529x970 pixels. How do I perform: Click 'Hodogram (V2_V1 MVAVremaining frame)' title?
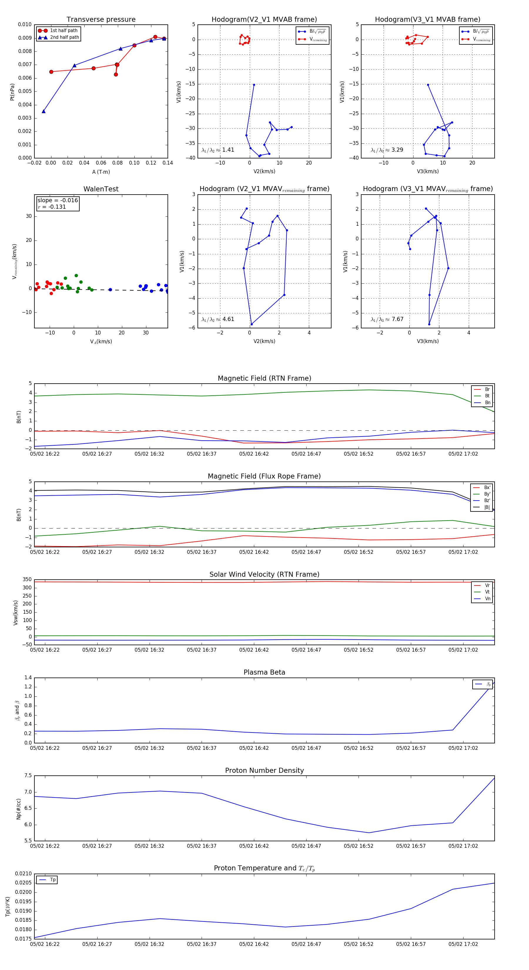coord(264,189)
